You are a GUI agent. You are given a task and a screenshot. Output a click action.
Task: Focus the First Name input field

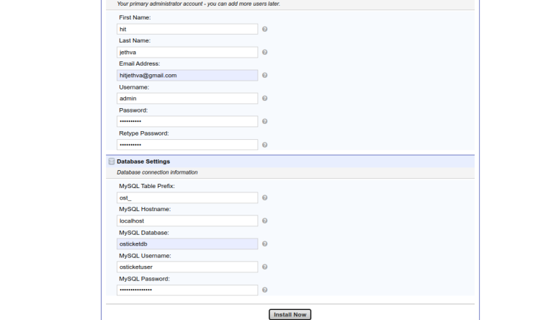(187, 30)
